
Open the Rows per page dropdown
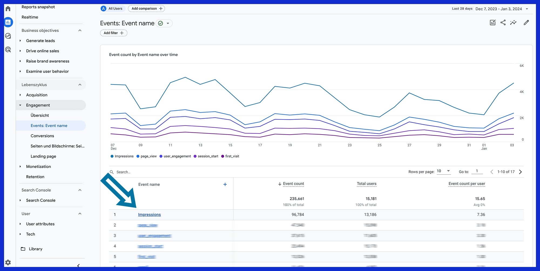tap(443, 171)
